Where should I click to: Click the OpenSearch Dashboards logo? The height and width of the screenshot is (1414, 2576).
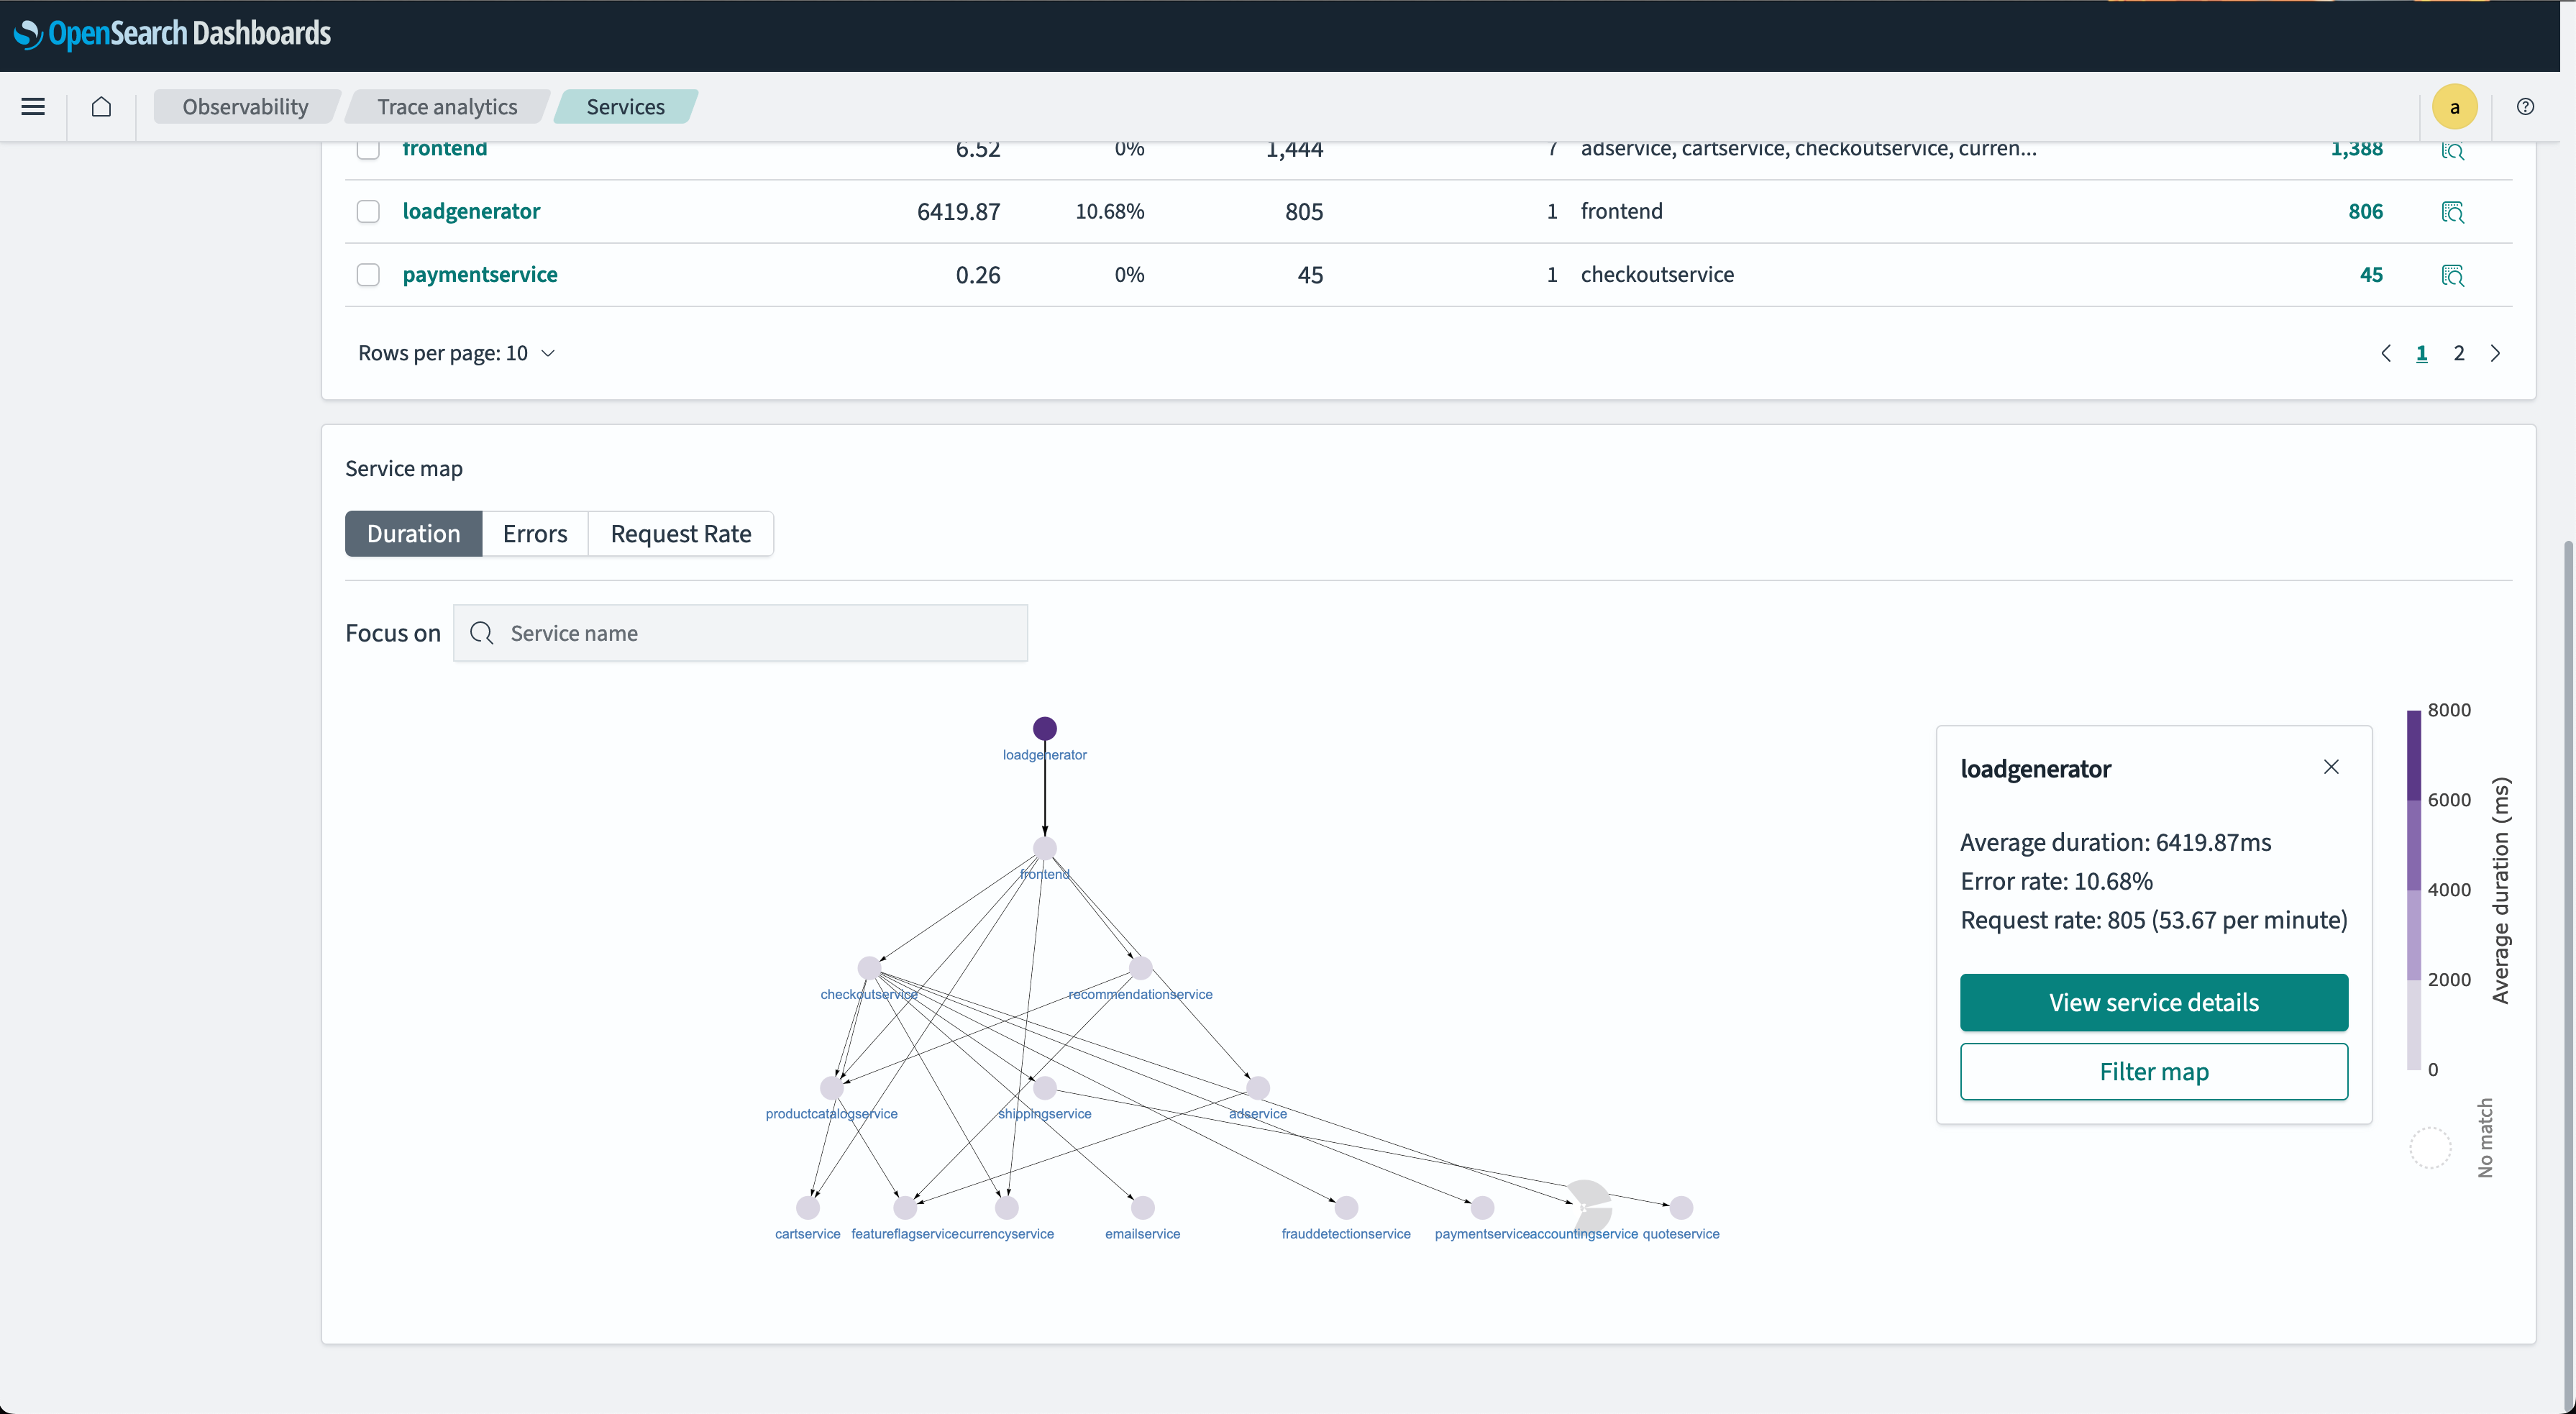pyautogui.click(x=171, y=33)
